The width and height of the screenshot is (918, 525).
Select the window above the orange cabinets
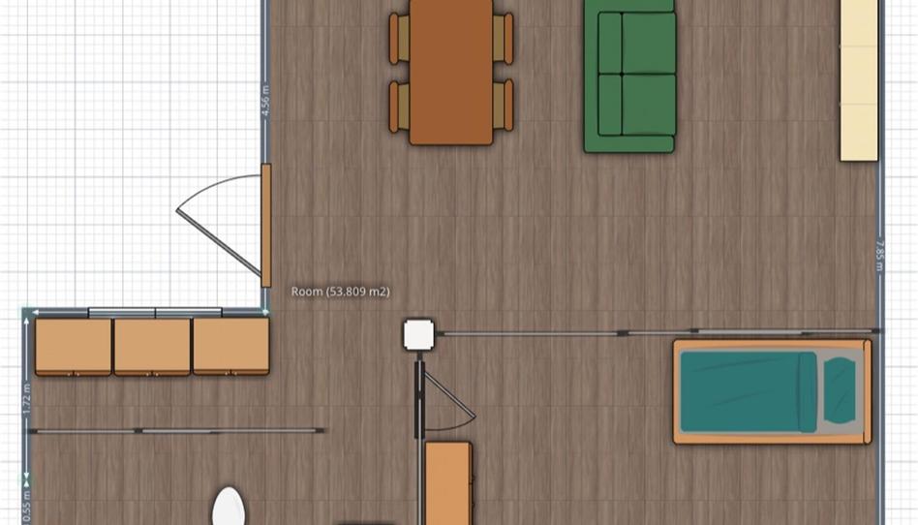(x=155, y=313)
